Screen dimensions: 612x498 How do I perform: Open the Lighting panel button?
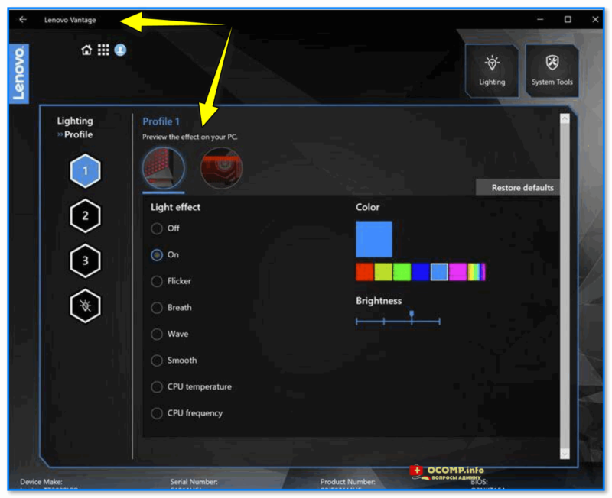492,70
